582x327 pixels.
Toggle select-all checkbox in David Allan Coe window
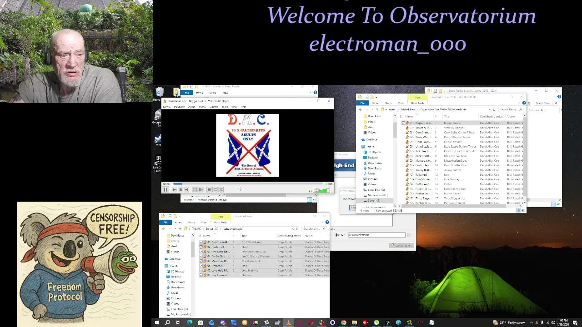point(402,116)
